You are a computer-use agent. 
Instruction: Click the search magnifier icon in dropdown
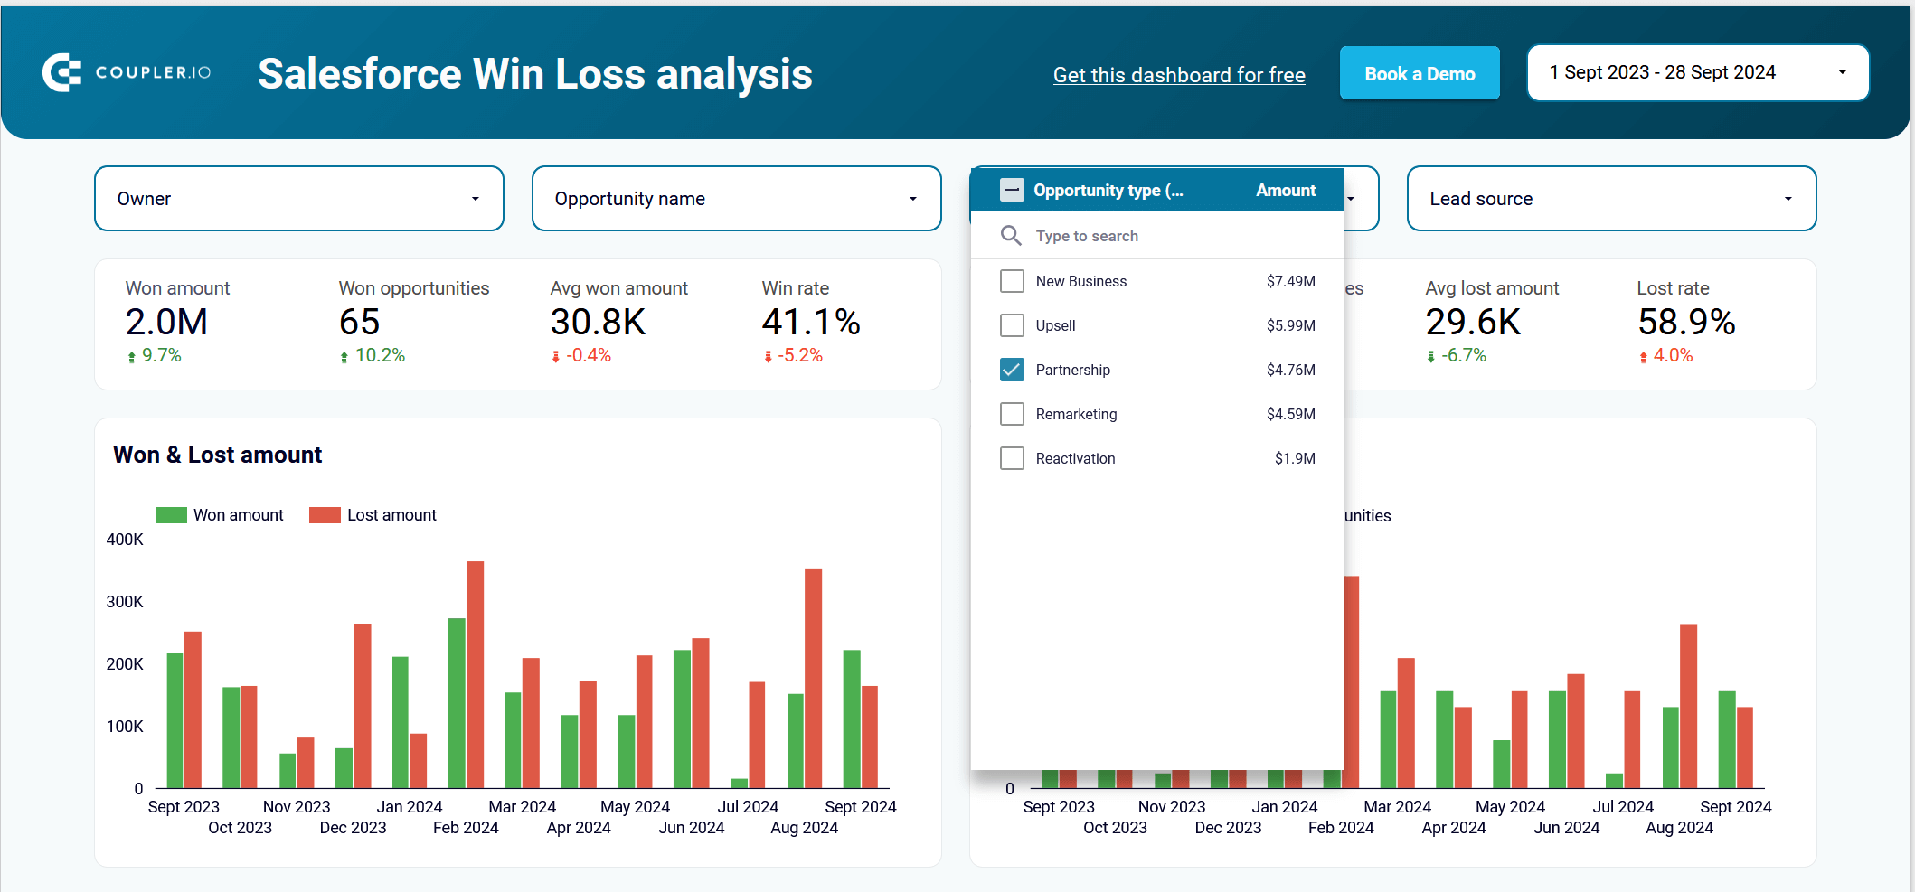coord(1011,236)
